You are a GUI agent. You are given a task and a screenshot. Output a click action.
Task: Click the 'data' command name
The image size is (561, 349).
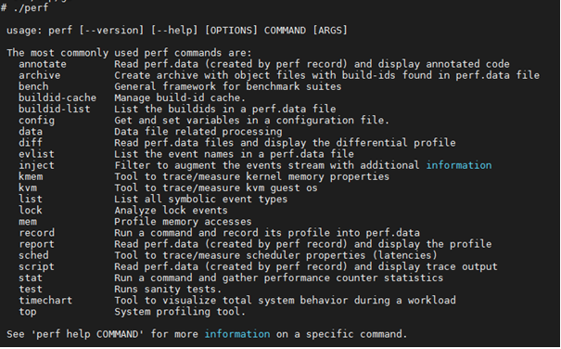pos(31,132)
